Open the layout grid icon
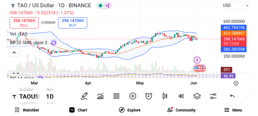 [116, 96]
